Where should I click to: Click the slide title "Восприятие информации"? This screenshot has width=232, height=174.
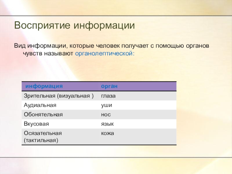[75, 26]
